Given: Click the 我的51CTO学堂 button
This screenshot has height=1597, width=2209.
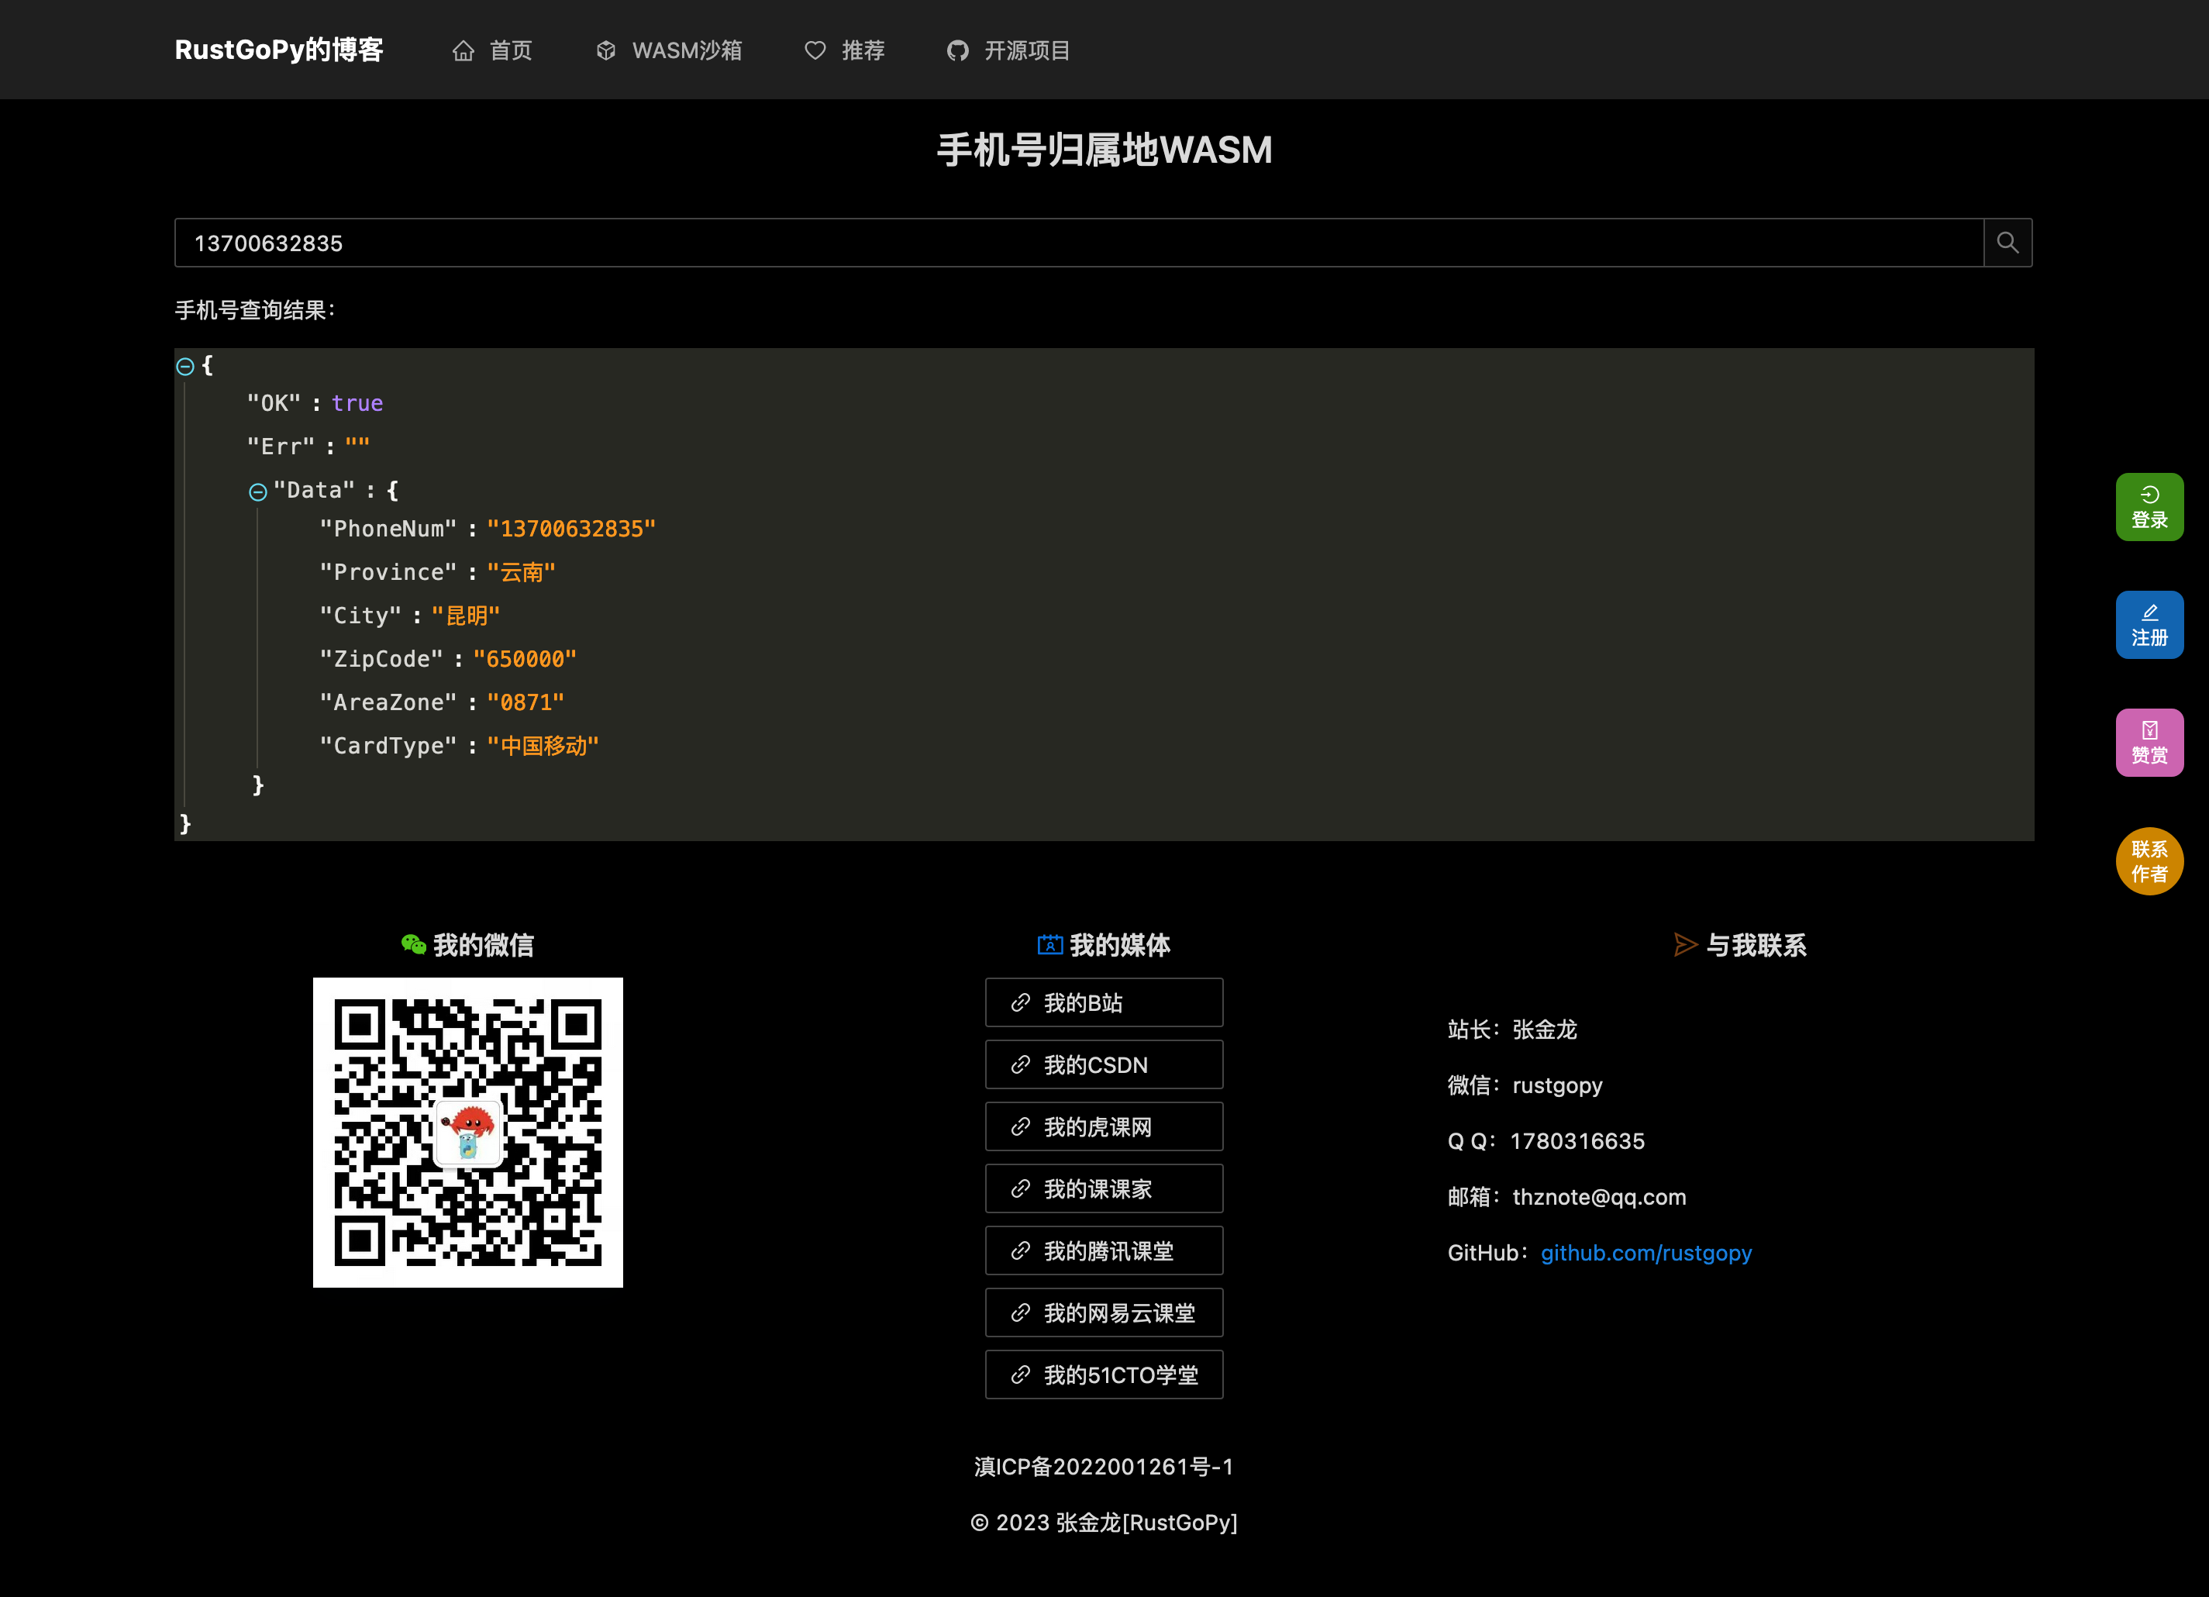Looking at the screenshot, I should click(1104, 1375).
